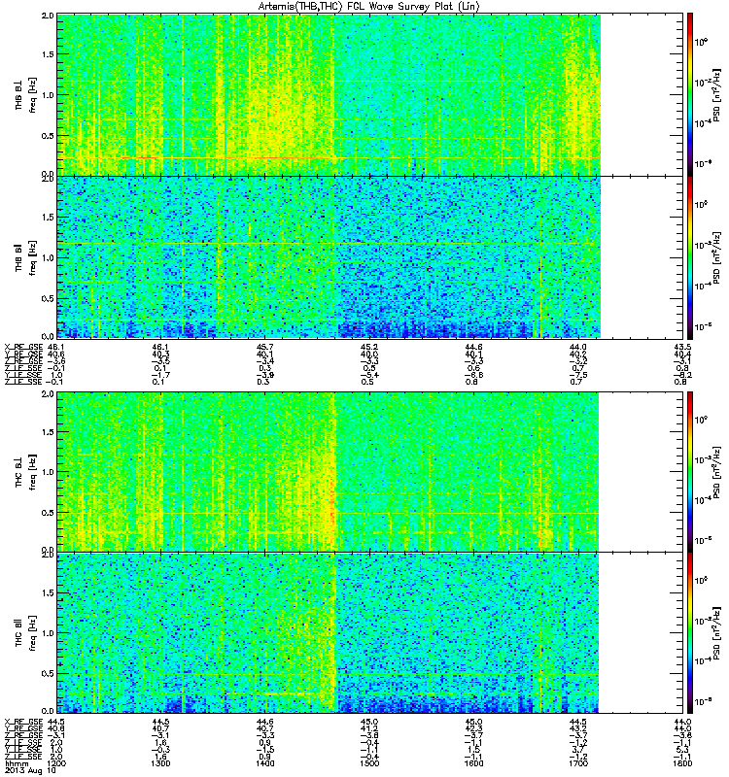Click the 1.0 frequency tick of THC B∥ panel
729x777 pixels.
point(48,633)
